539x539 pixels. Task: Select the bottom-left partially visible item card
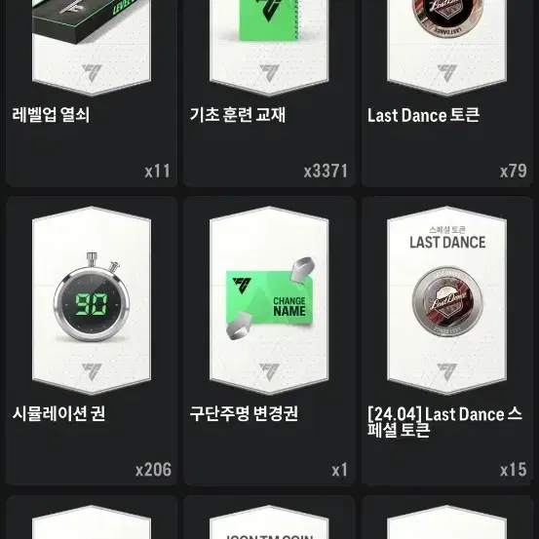[92, 518]
